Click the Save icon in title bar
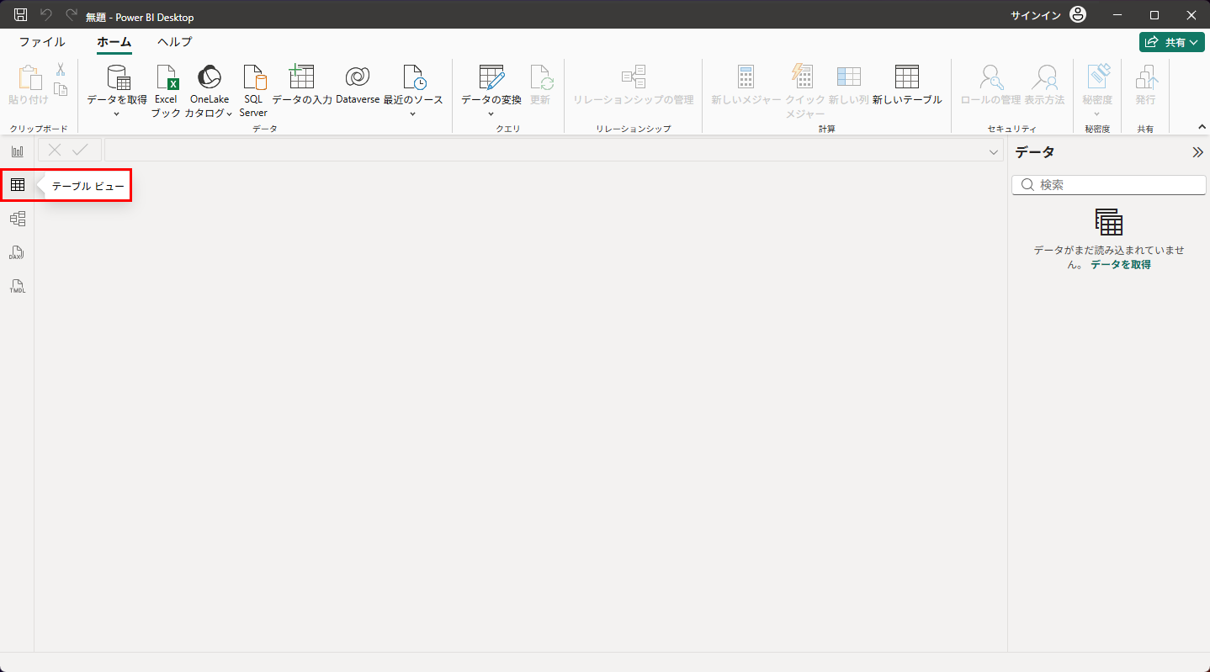This screenshot has height=672, width=1210. click(x=21, y=15)
